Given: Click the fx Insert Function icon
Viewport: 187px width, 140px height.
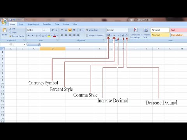Looking at the screenshot, I should pyautogui.click(x=39, y=44).
